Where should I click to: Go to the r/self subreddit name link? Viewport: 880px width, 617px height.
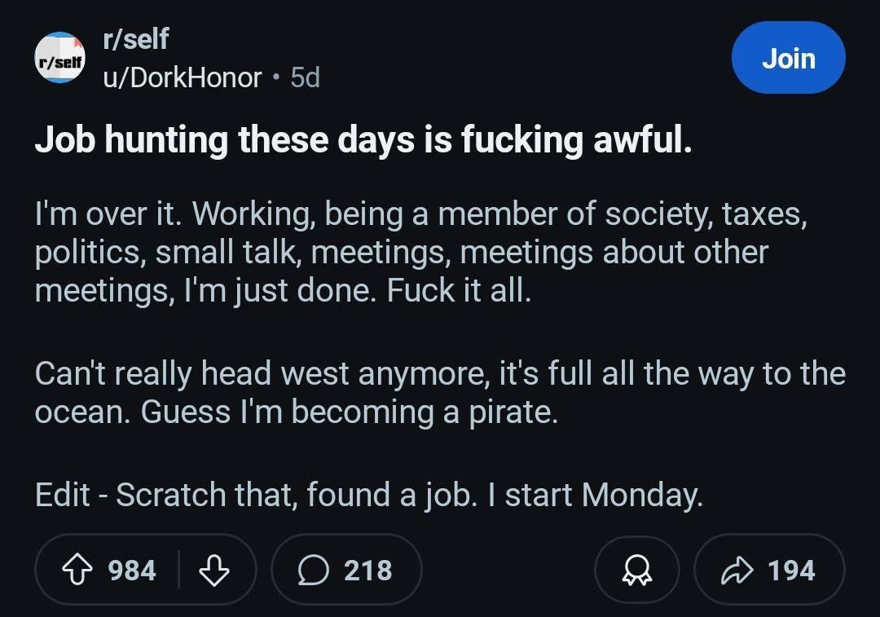pos(136,39)
